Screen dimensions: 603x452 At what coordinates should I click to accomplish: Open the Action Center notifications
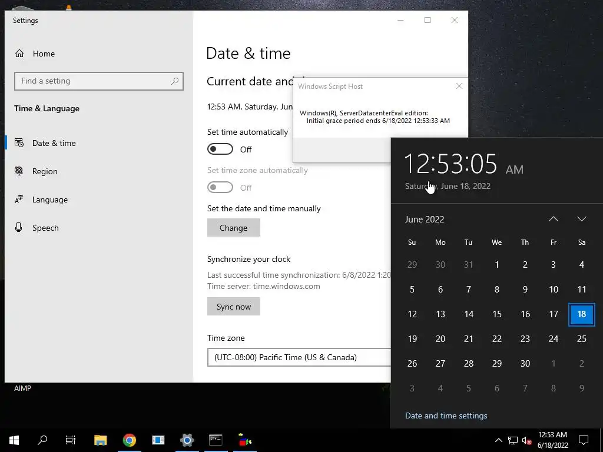pyautogui.click(x=584, y=440)
